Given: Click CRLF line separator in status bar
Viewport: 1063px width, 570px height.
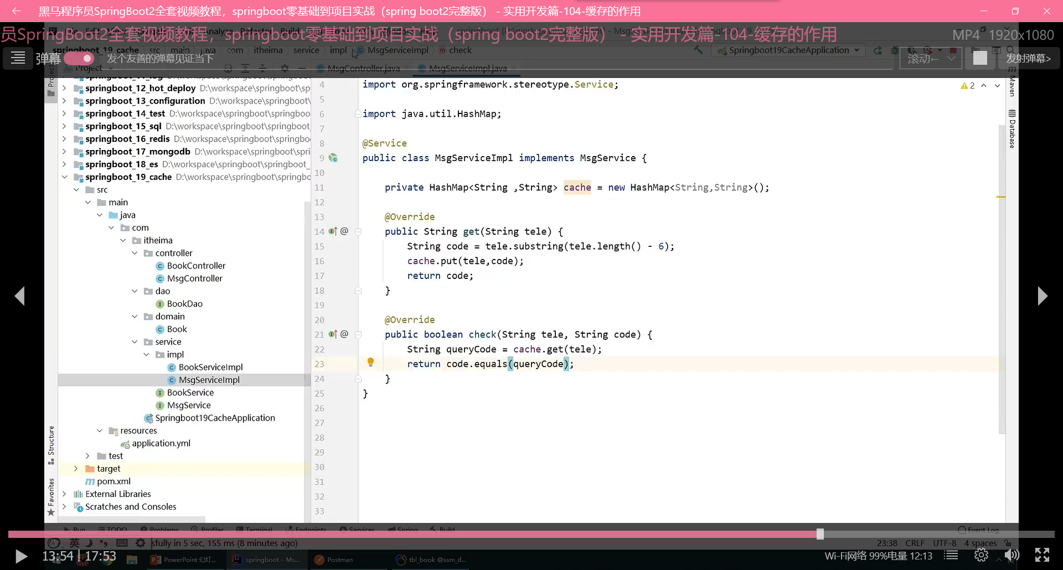Looking at the screenshot, I should [915, 543].
